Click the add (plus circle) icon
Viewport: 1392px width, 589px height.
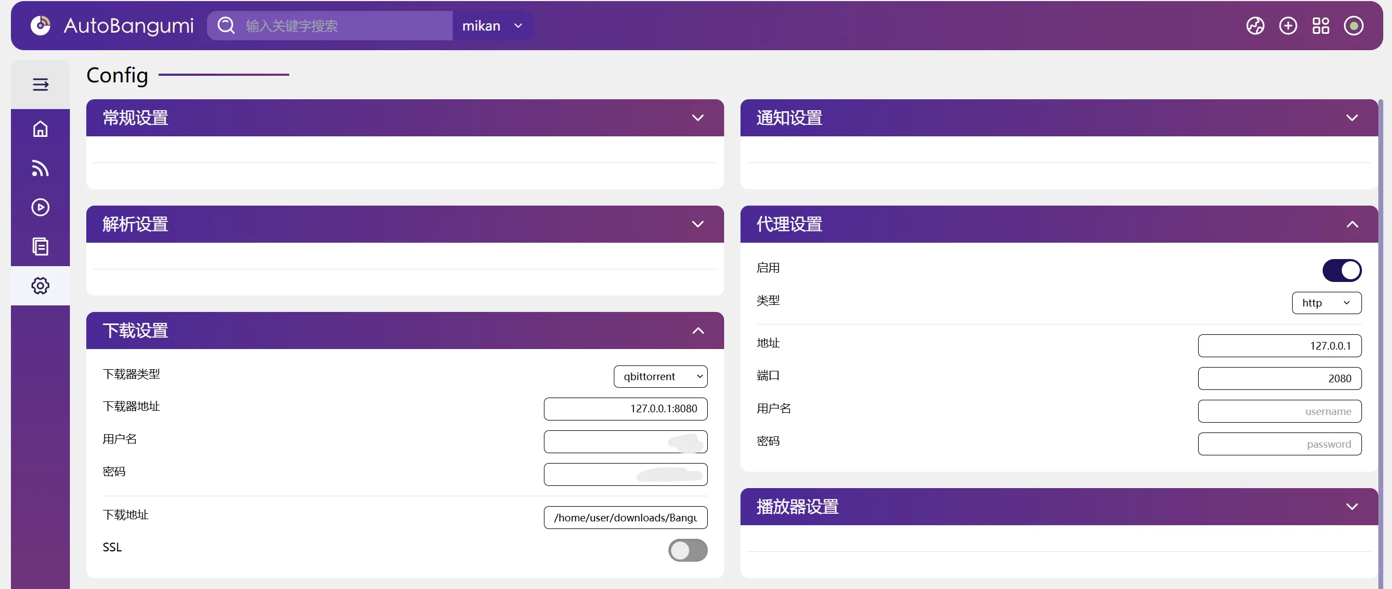tap(1288, 26)
